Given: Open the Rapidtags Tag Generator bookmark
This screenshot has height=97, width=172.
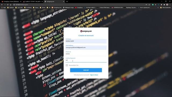Looking at the screenshot, I should tap(130, 8).
